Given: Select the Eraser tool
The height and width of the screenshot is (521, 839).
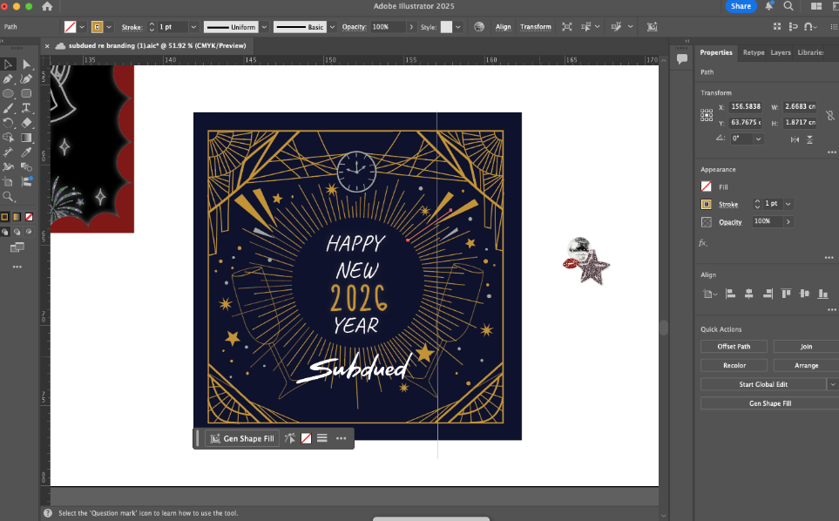Looking at the screenshot, I should [x=26, y=123].
